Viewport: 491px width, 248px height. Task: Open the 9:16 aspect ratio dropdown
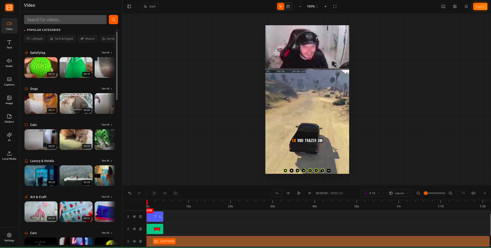coord(372,193)
